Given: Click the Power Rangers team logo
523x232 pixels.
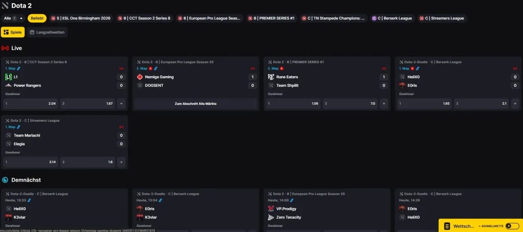Looking at the screenshot, I should tap(8, 85).
